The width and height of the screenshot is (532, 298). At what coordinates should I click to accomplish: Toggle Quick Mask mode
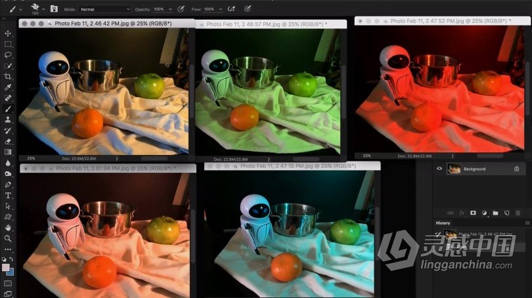click(x=8, y=283)
